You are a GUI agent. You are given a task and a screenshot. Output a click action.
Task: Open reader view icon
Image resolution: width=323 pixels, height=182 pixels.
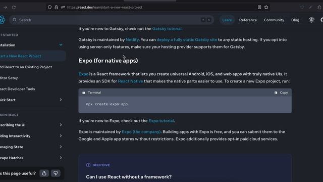click(259, 7)
